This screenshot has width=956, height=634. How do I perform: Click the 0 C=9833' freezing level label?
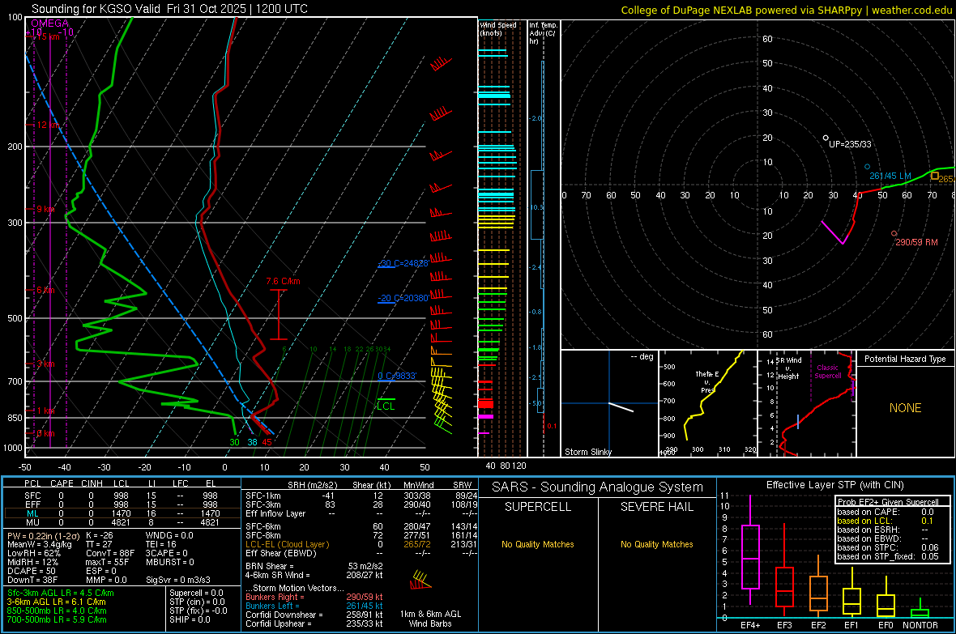397,376
